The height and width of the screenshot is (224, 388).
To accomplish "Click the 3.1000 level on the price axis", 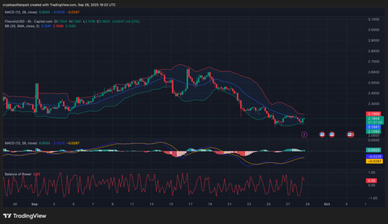I will 374,19.
